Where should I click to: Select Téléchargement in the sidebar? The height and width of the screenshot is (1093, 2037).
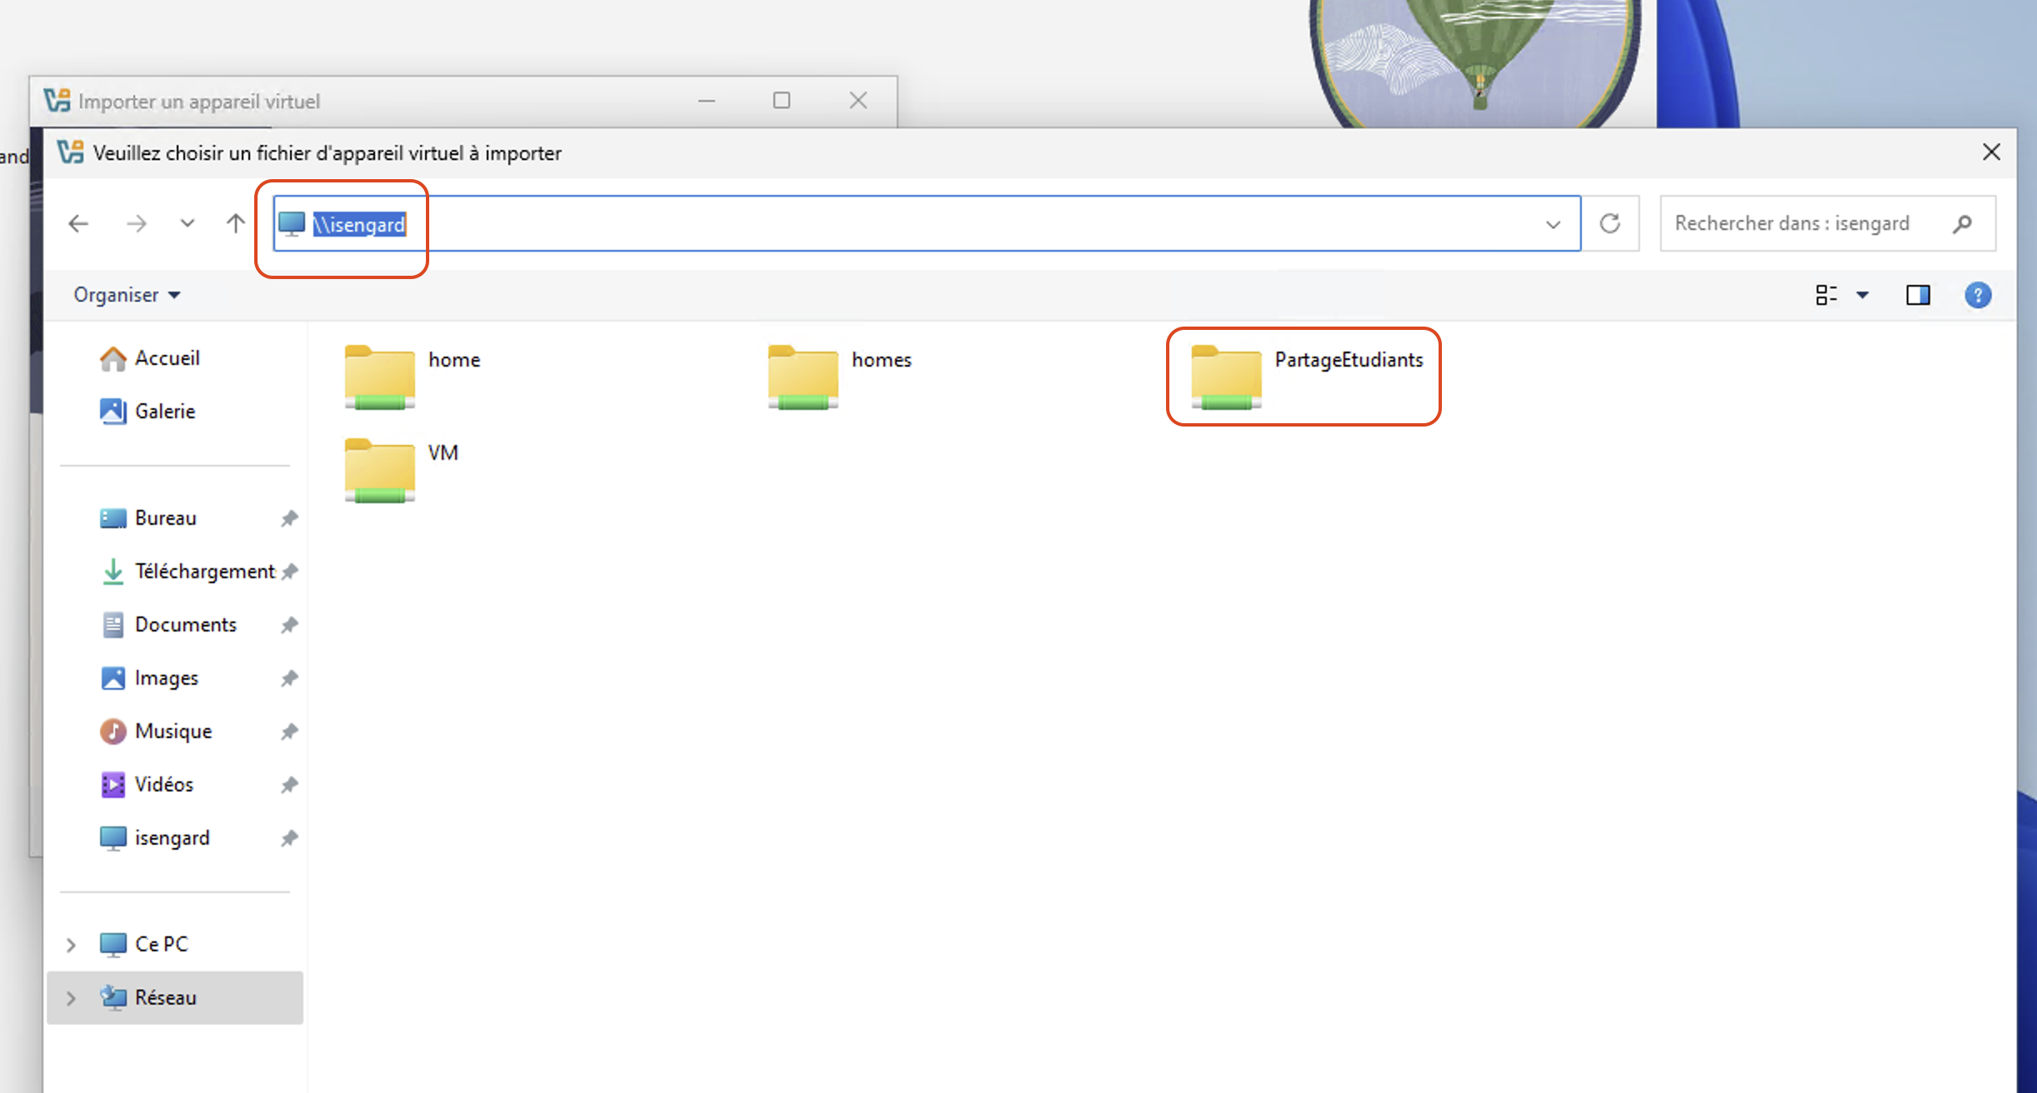tap(204, 571)
